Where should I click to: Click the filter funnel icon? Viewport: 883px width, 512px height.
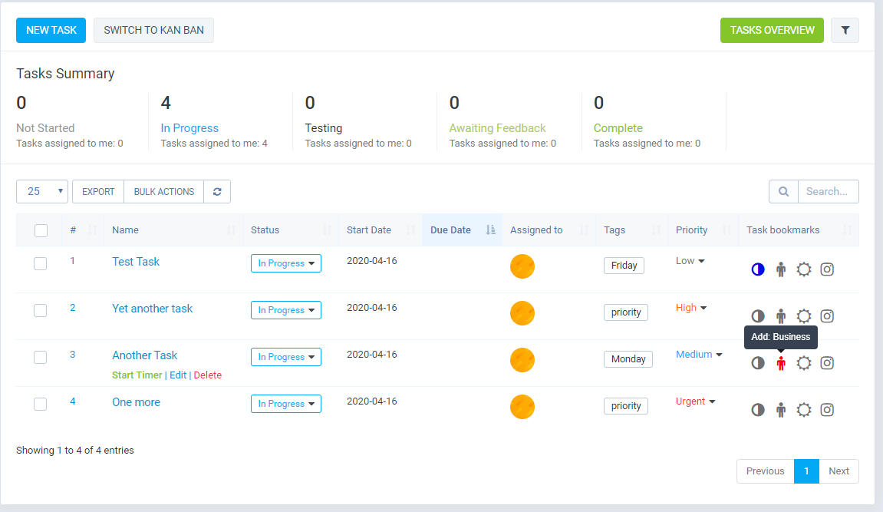[x=845, y=30]
